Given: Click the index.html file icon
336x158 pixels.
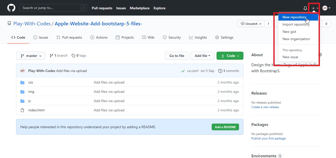Looking at the screenshot, I should point(22,110).
